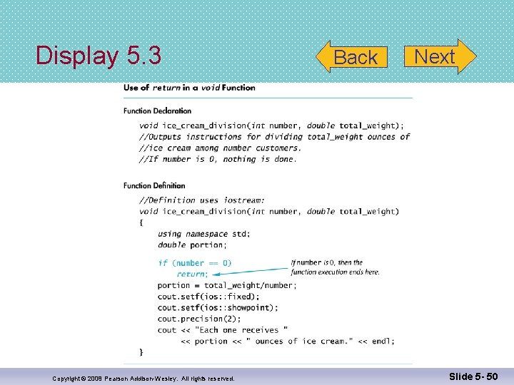This screenshot has width=514, height=385.
Task: Click the blue 'if (number == 0)' line
Action: click(195, 263)
